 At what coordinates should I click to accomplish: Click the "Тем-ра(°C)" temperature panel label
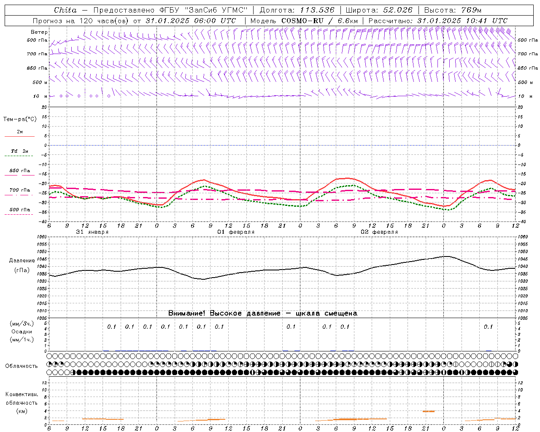pyautogui.click(x=20, y=119)
